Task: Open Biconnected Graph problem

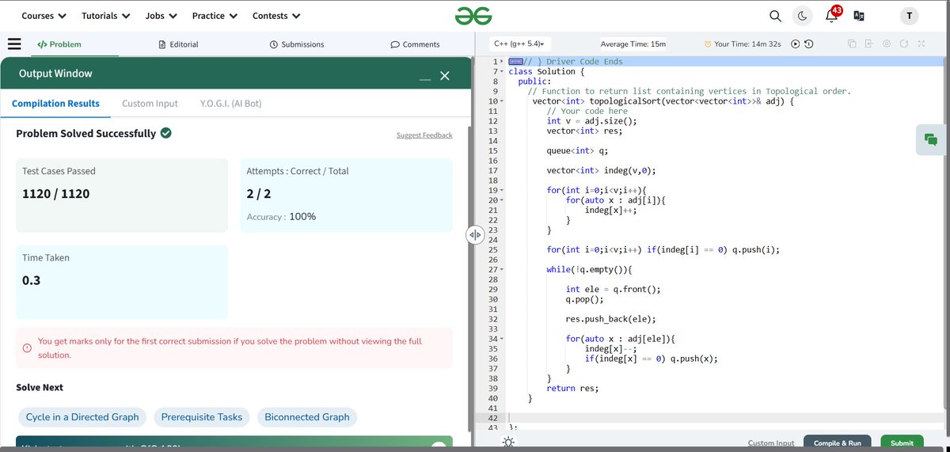Action: [x=307, y=417]
